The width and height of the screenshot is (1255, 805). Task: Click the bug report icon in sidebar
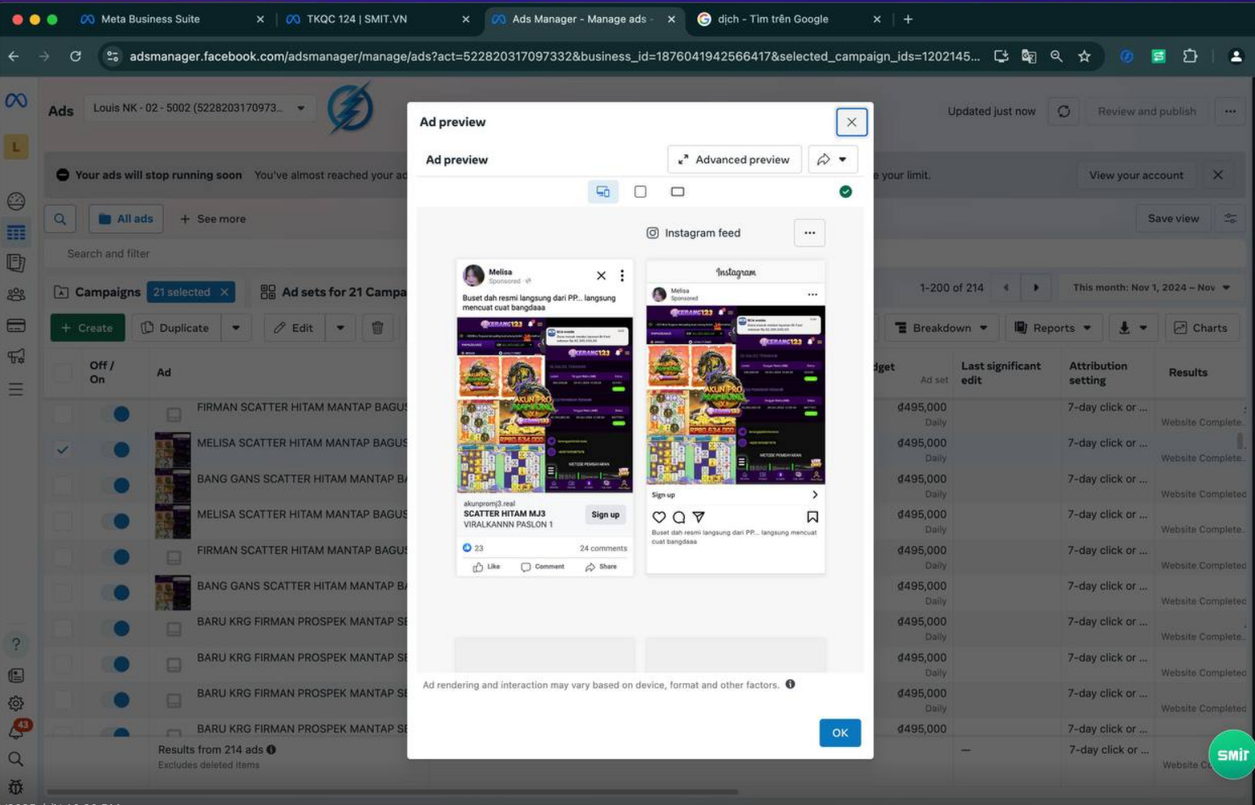tap(16, 786)
